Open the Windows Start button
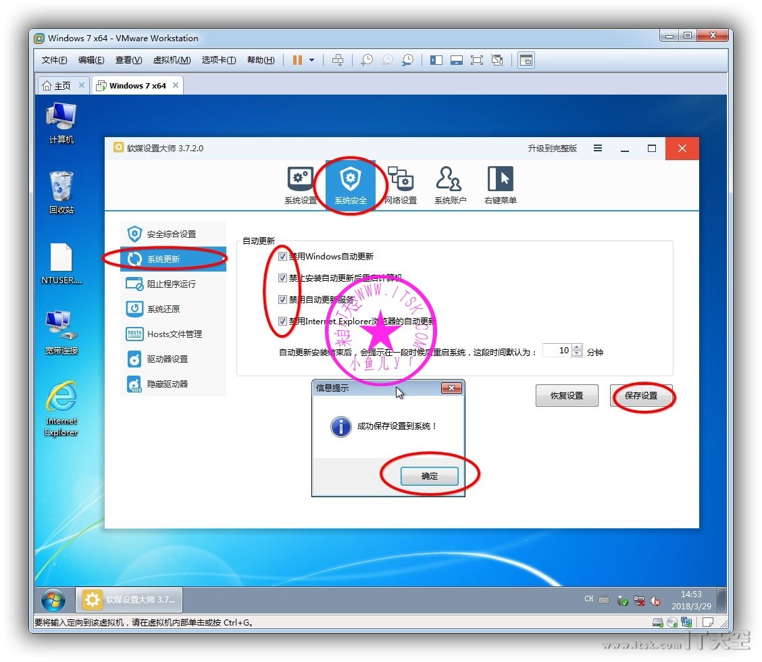Screen dimensions: 762x662 (x=53, y=600)
